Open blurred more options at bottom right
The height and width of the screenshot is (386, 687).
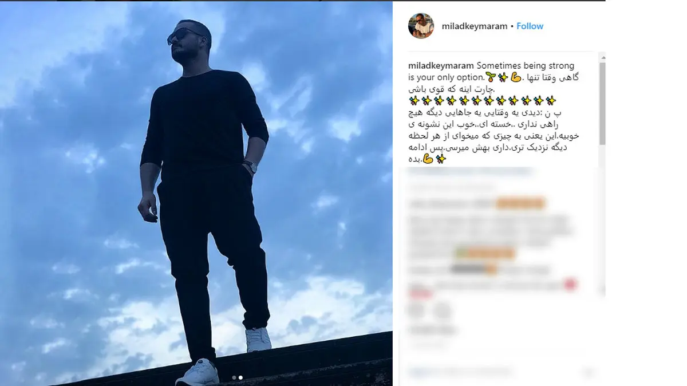pos(587,373)
